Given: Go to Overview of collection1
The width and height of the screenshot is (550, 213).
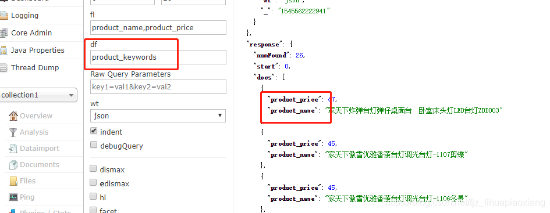Looking at the screenshot, I should point(36,115).
